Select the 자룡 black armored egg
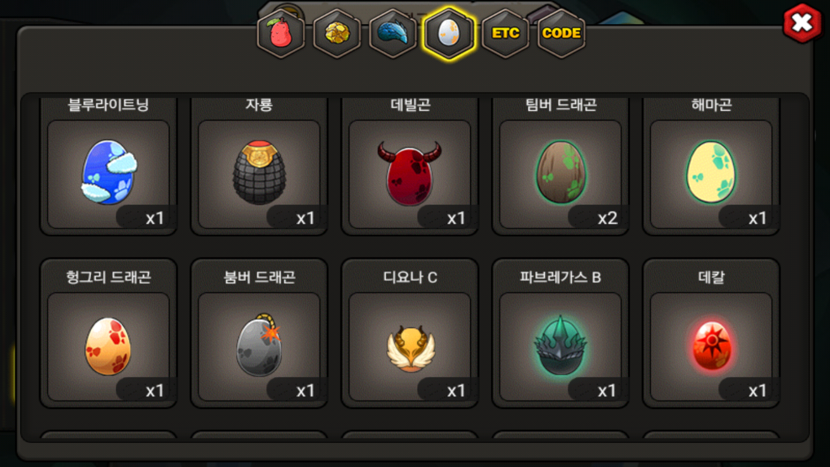 tap(259, 174)
